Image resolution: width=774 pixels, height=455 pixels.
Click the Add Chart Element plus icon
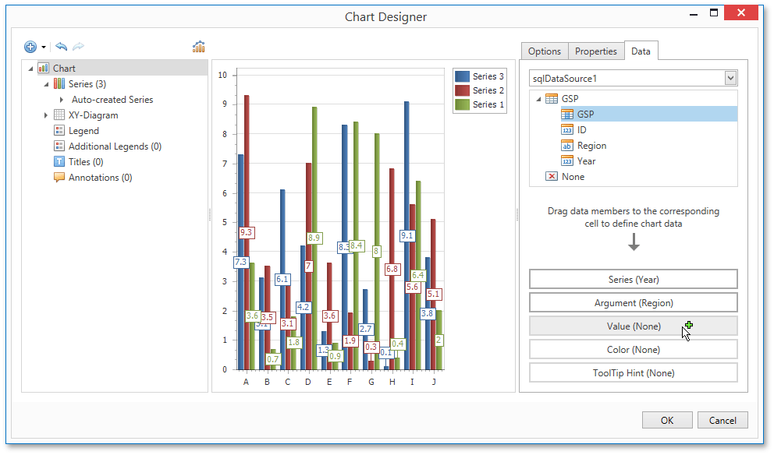pyautogui.click(x=30, y=47)
